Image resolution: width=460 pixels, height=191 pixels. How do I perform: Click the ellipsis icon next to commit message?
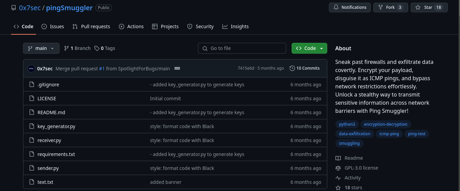[x=177, y=68]
